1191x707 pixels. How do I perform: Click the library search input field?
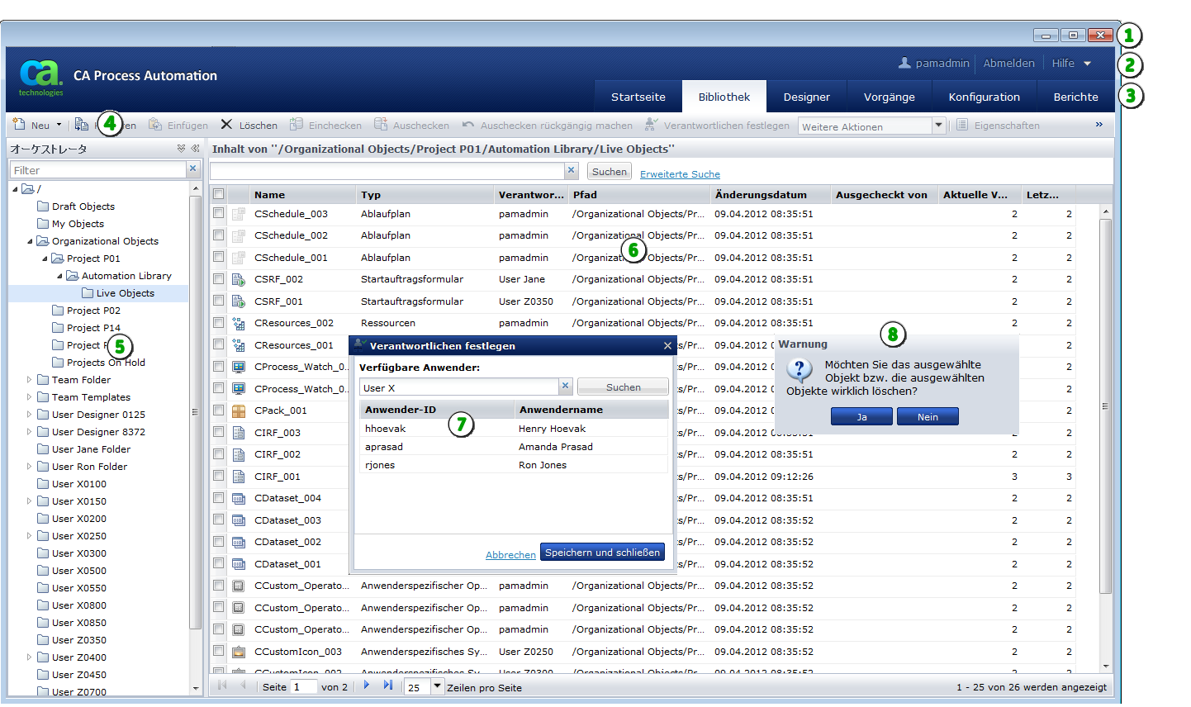coord(387,170)
